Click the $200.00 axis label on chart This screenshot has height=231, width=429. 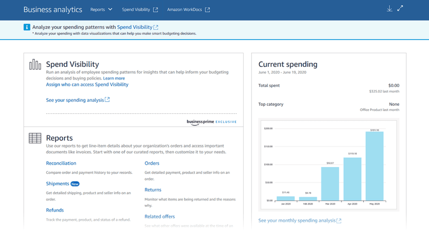point(268,129)
